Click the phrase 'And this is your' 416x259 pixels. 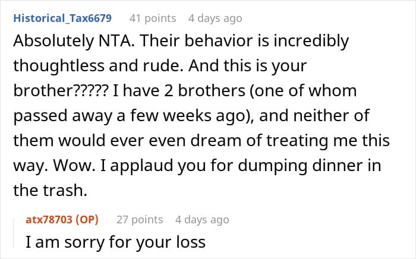coord(248,66)
